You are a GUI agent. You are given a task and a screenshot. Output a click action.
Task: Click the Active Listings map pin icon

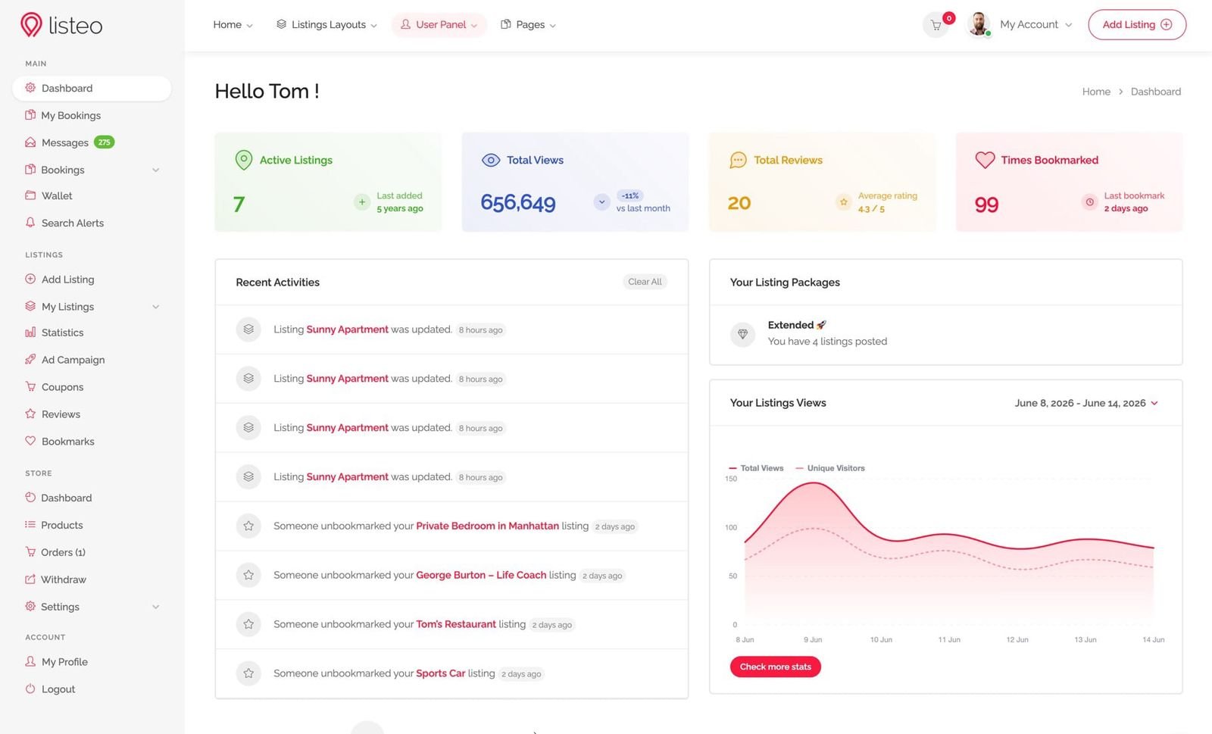(244, 160)
